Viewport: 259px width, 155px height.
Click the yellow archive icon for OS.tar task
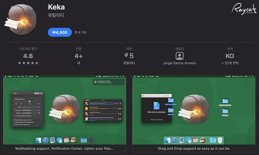86,108
